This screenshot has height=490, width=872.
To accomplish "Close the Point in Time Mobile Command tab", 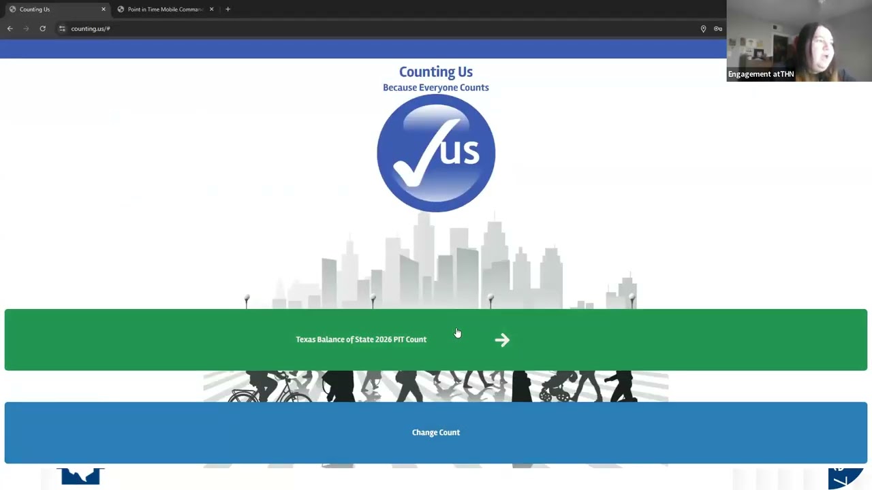I will 211,10.
